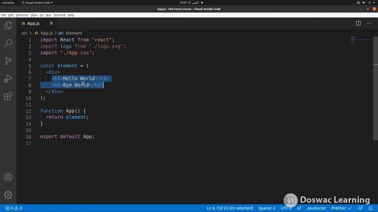Image resolution: width=378 pixels, height=212 pixels.
Task: Click Ln 8, Col 23 status entry
Action: point(230,208)
